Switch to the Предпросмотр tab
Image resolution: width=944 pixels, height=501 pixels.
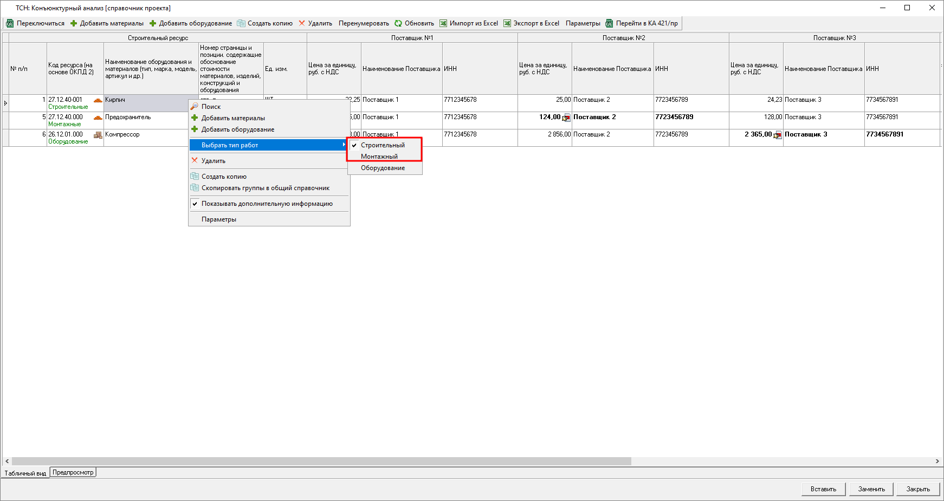pyautogui.click(x=73, y=472)
